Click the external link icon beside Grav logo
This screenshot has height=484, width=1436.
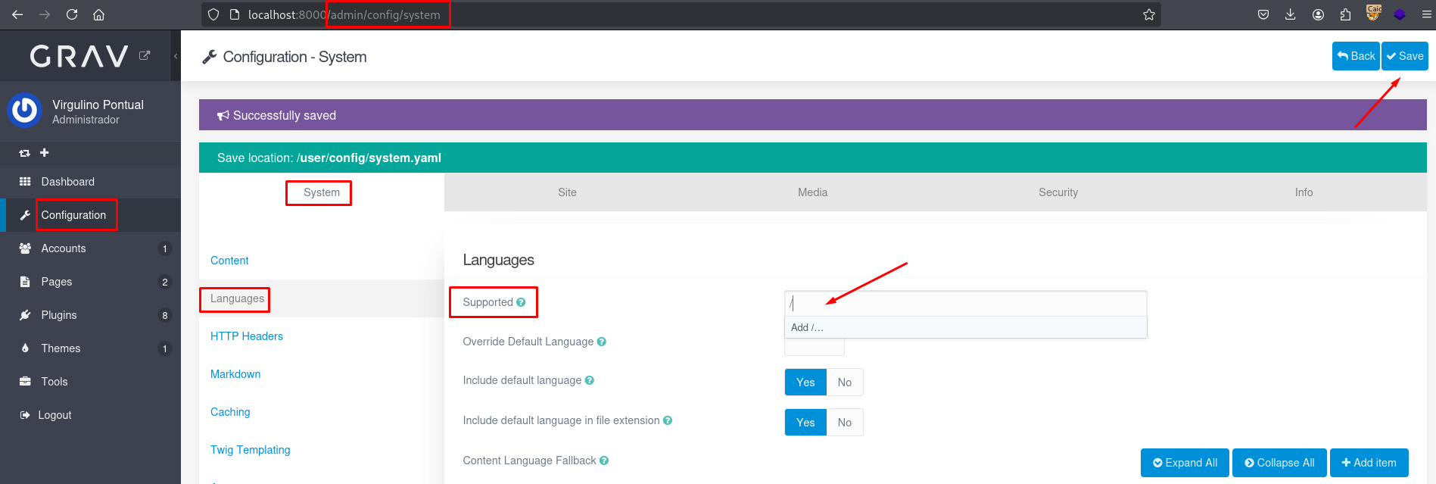[145, 55]
